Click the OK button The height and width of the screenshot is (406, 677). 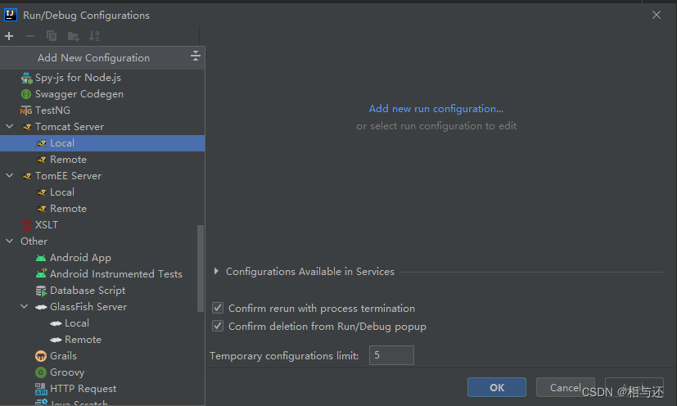coord(497,387)
